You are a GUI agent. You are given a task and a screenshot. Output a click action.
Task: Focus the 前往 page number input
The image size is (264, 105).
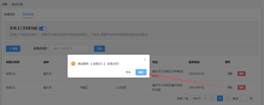tap(244, 98)
